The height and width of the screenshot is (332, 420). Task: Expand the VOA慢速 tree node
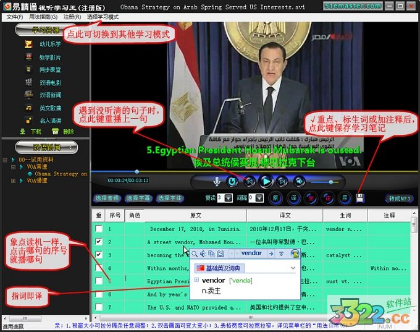14,181
